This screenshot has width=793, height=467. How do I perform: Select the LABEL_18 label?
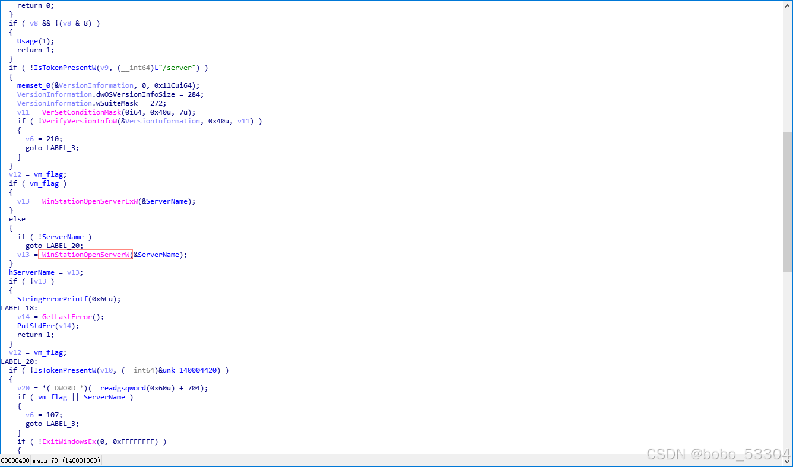point(20,308)
